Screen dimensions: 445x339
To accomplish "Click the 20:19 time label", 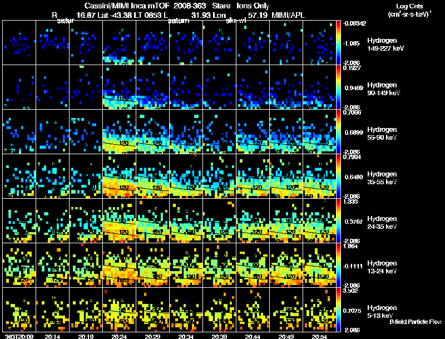I will [x=86, y=337].
